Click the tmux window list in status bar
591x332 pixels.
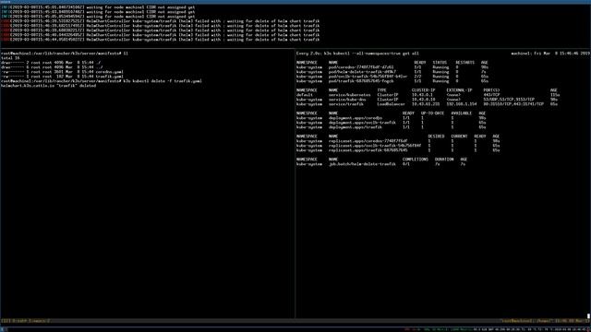25,321
